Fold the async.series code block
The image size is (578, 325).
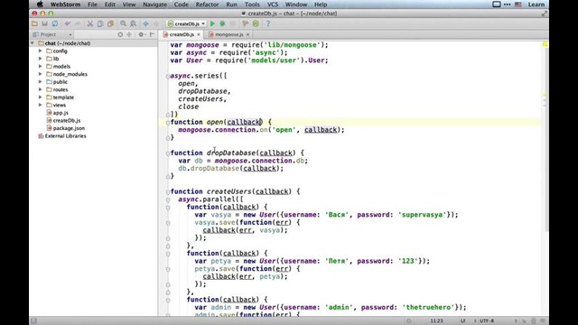(168, 76)
